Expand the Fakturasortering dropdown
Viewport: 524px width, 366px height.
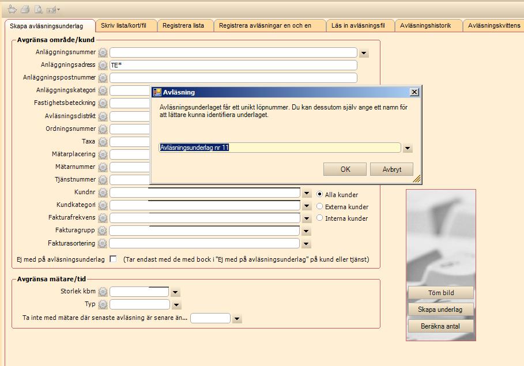[x=306, y=244]
